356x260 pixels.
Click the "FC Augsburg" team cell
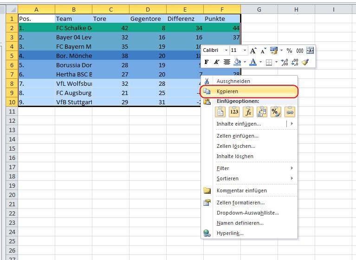73,93
